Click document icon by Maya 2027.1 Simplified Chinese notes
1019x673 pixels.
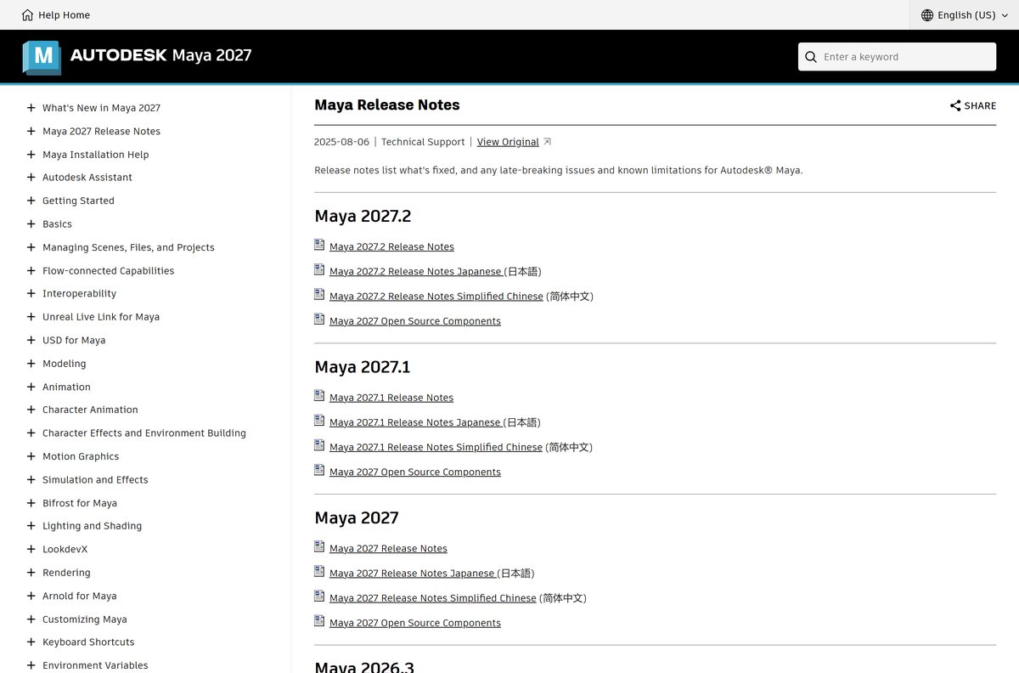coord(319,444)
